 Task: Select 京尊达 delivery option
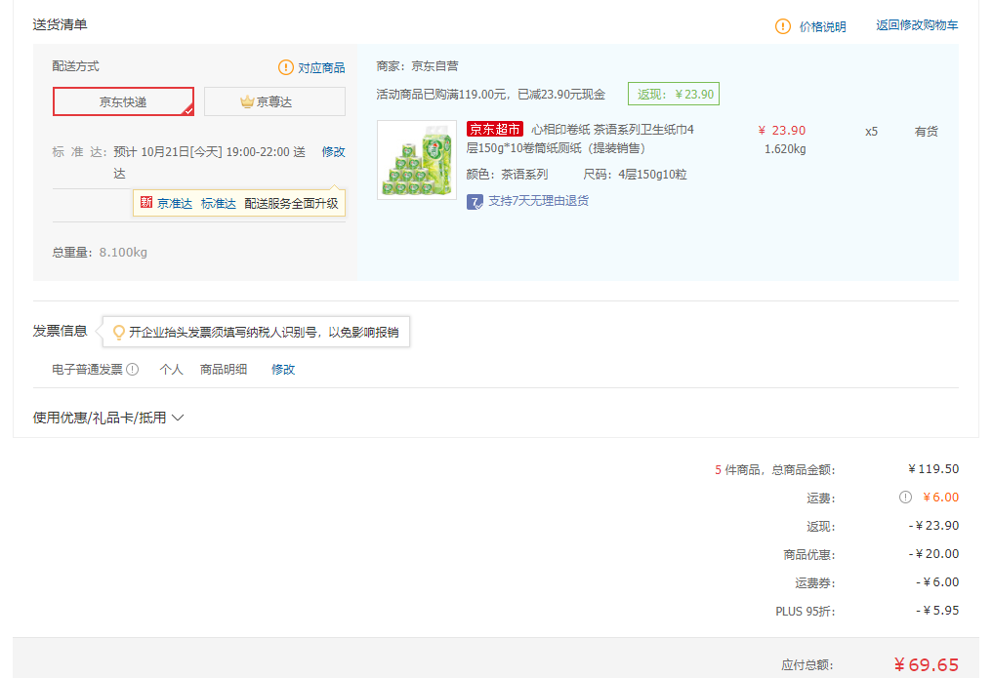pyautogui.click(x=274, y=101)
